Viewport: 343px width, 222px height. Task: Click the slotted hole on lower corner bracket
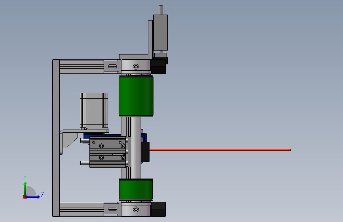point(112,209)
